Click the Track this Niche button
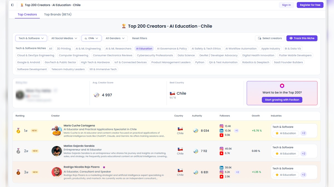The width and height of the screenshot is (334, 187). coord(302,38)
